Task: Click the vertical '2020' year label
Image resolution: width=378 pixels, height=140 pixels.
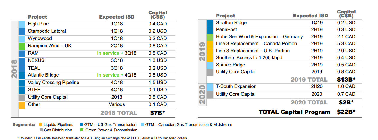Action: coord(202,94)
